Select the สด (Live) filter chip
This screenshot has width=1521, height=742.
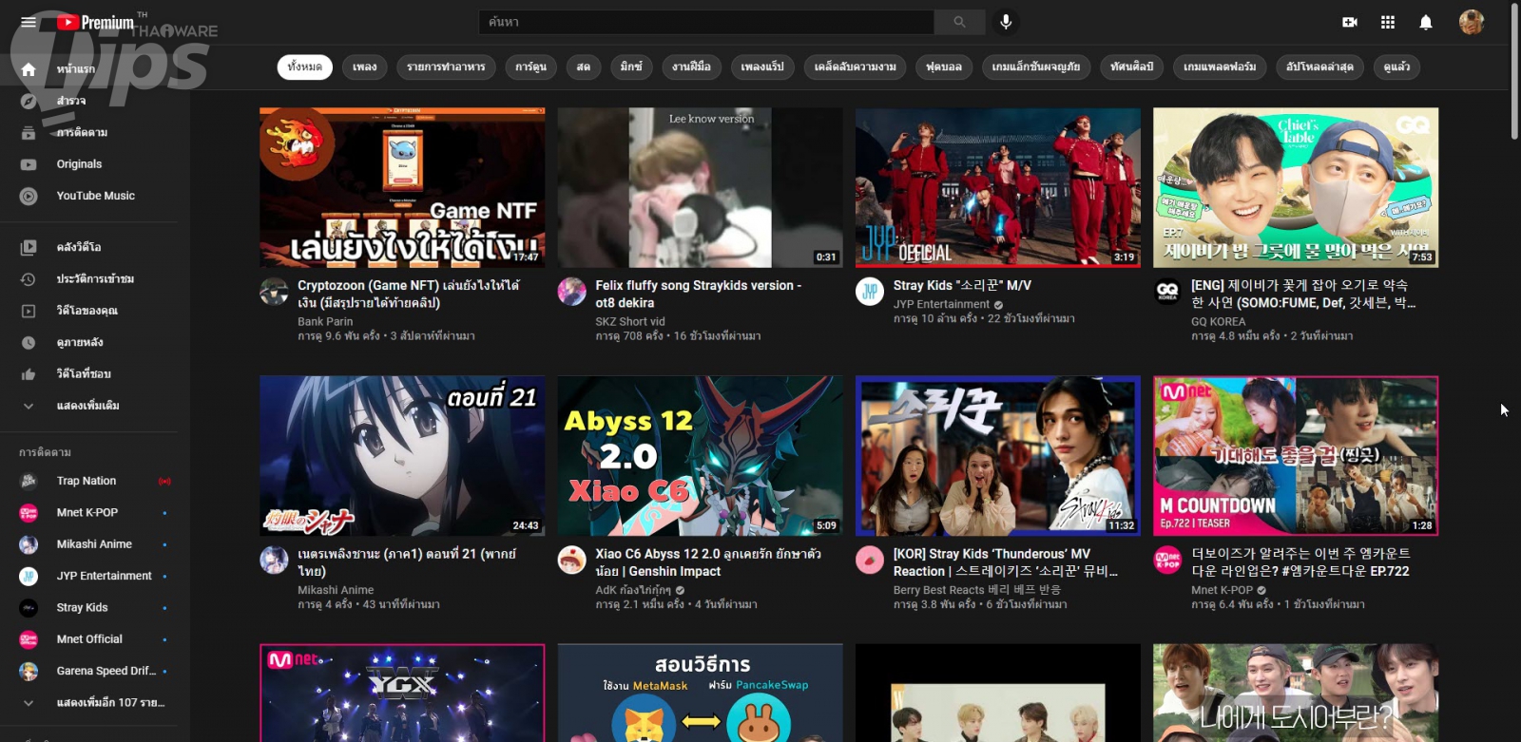(x=584, y=67)
